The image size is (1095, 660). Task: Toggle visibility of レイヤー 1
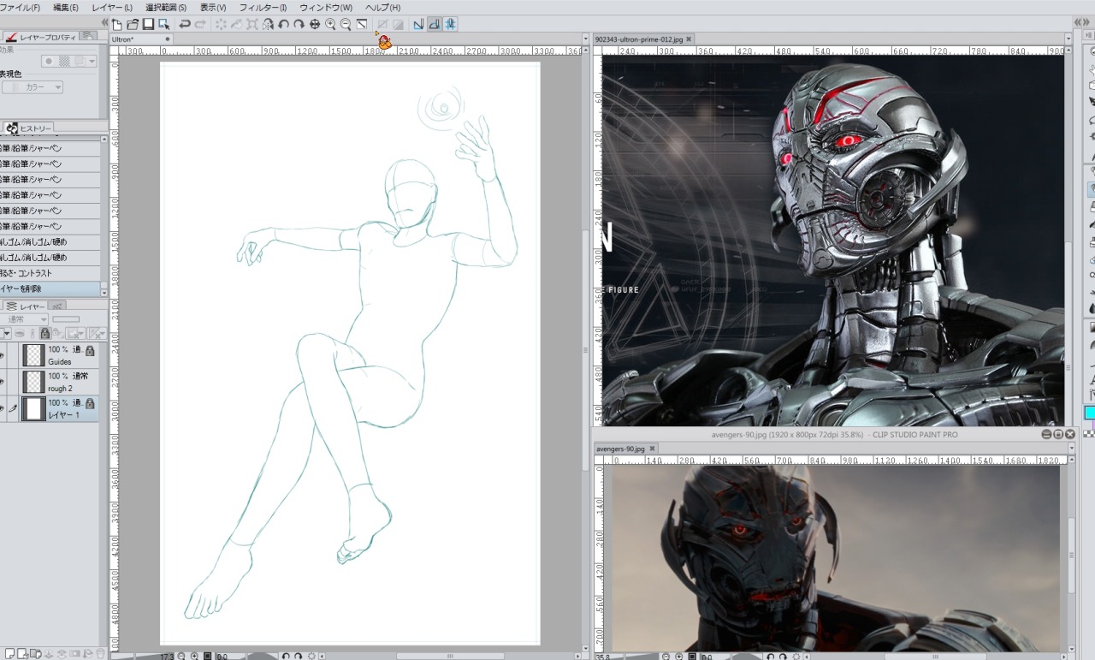[x=2, y=408]
